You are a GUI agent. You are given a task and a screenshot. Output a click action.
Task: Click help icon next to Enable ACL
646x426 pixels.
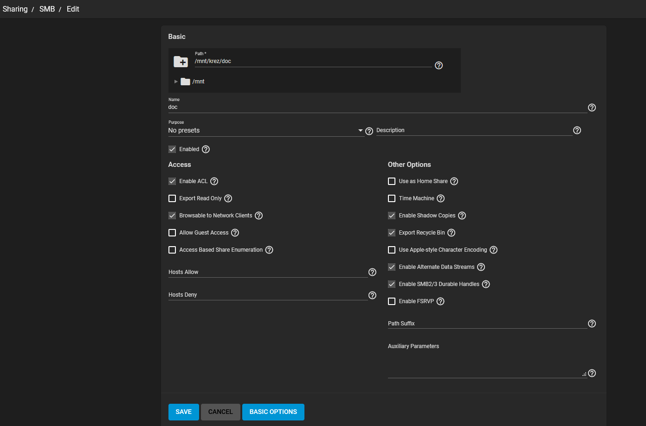pos(214,181)
